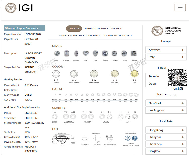Image resolution: width=189 pixels, height=155 pixels.
Task: Click the VVS 2 clarity grade value
Action: 28,95
